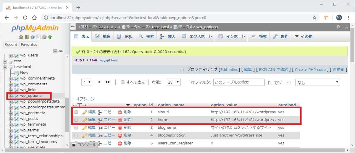
Task: Select checkbox for blogdescription row
Action: [76, 135]
